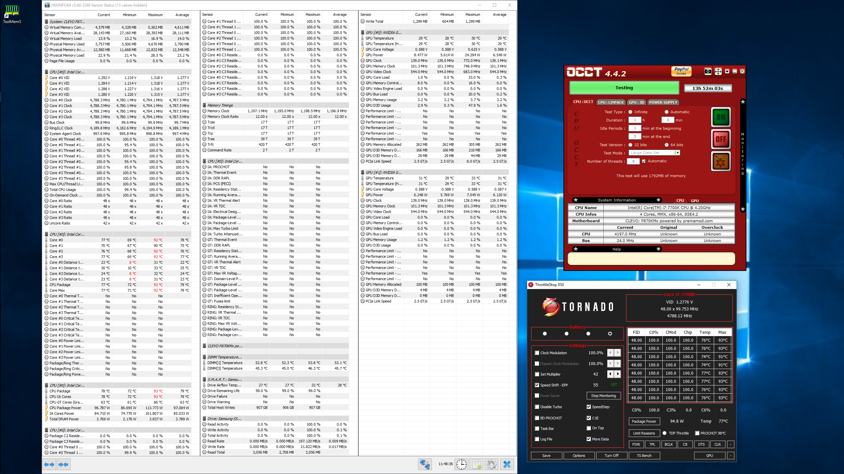Click OCCT screenshot camera icon
This screenshot has height=474, width=844.
[708, 71]
